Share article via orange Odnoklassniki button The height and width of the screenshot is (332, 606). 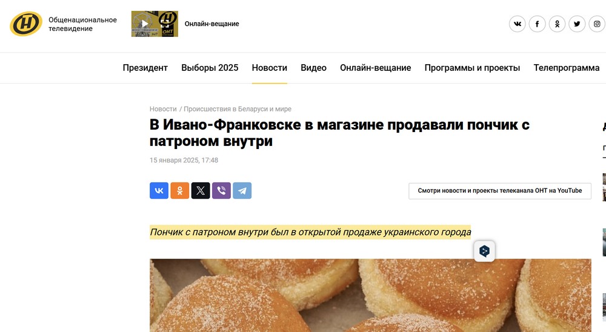[x=180, y=191]
